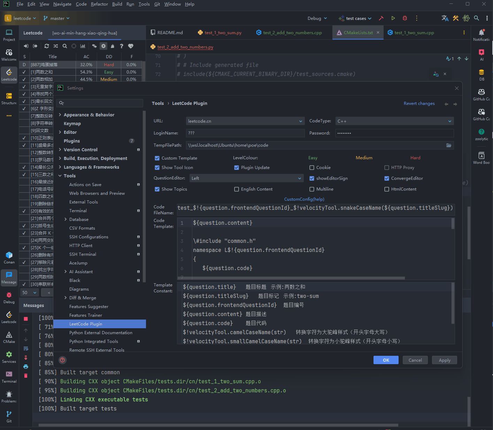Viewport: 493px width, 430px height.
Task: Click the Build hammer icon
Action: click(x=381, y=18)
